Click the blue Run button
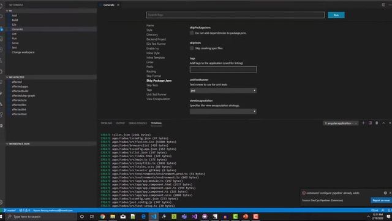Viewport: 392px width, 221px height. (x=336, y=15)
